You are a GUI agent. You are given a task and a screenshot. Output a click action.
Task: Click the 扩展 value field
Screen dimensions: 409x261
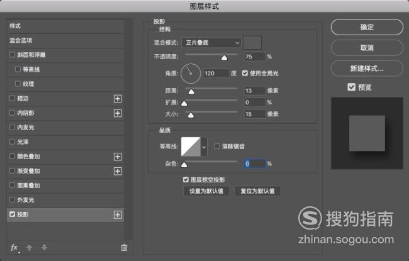255,103
